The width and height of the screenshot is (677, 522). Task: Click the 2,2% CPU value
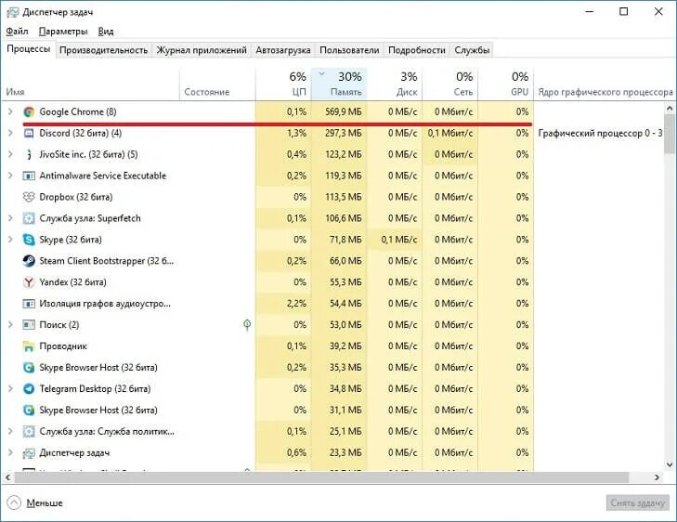point(296,304)
